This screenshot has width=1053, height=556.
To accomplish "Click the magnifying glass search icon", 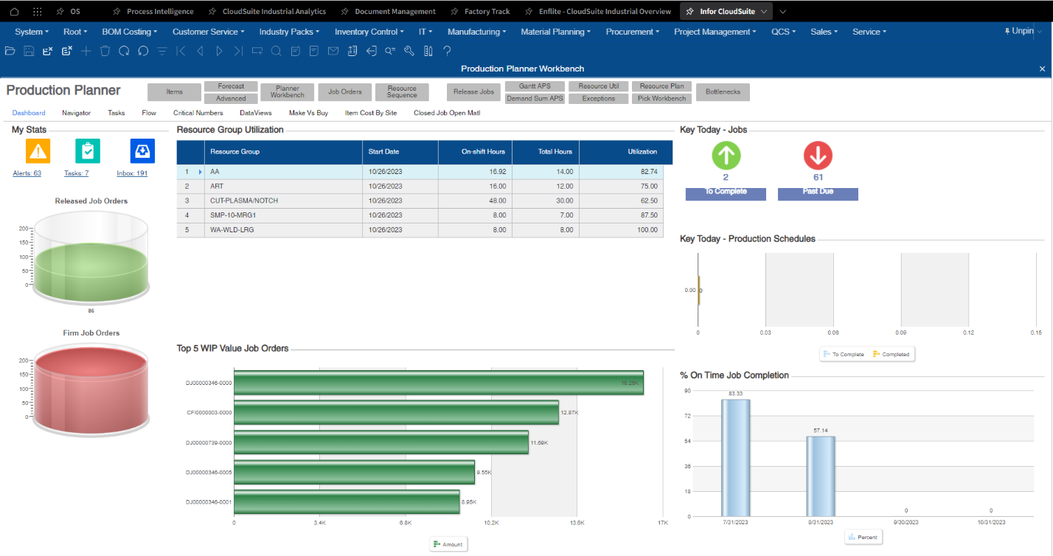I will (276, 51).
